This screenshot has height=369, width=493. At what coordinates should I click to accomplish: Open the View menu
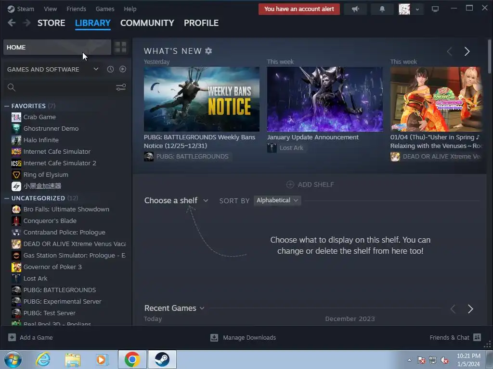[50, 9]
